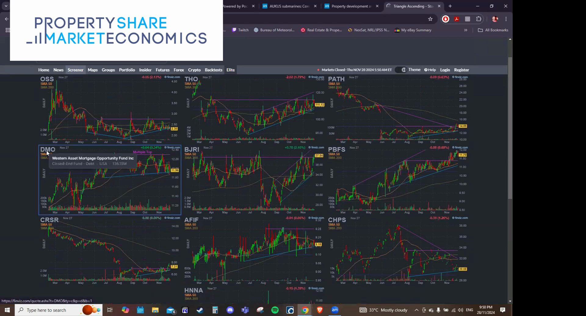
Task: Open the Backtests menu item
Action: click(x=213, y=70)
